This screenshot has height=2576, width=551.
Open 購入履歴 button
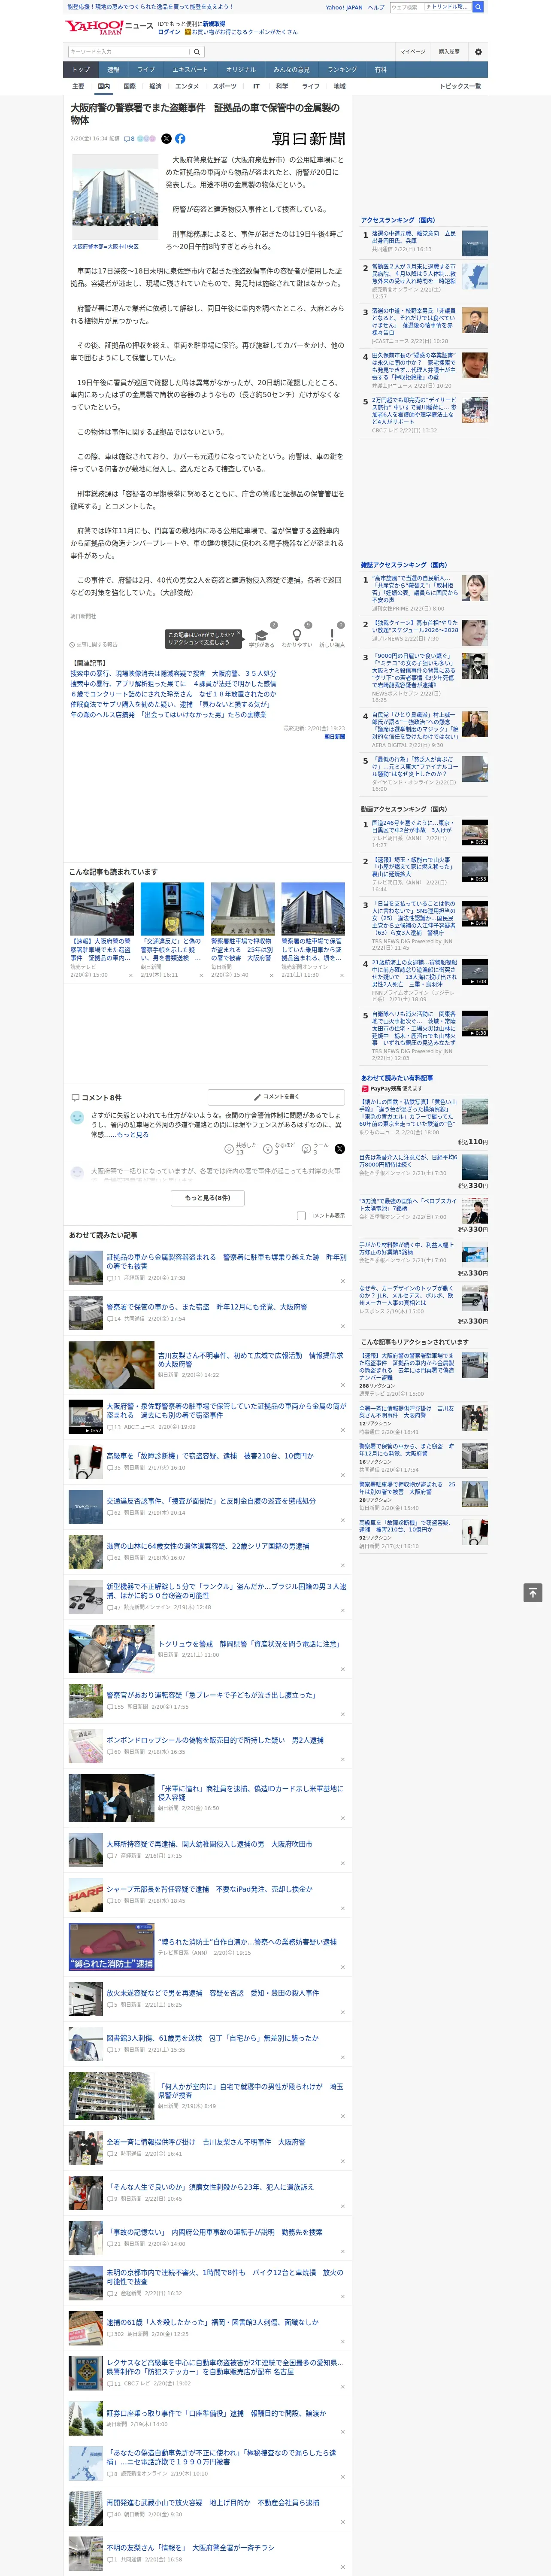(449, 52)
